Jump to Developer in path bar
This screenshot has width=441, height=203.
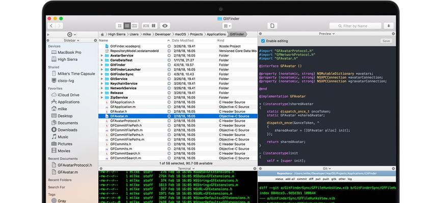pos(163,34)
